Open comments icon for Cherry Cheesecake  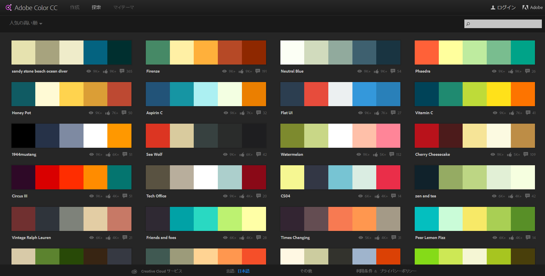coord(526,154)
